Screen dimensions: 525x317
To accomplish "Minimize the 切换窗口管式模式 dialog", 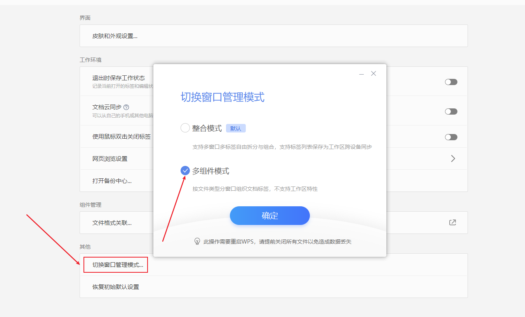I will 362,73.
